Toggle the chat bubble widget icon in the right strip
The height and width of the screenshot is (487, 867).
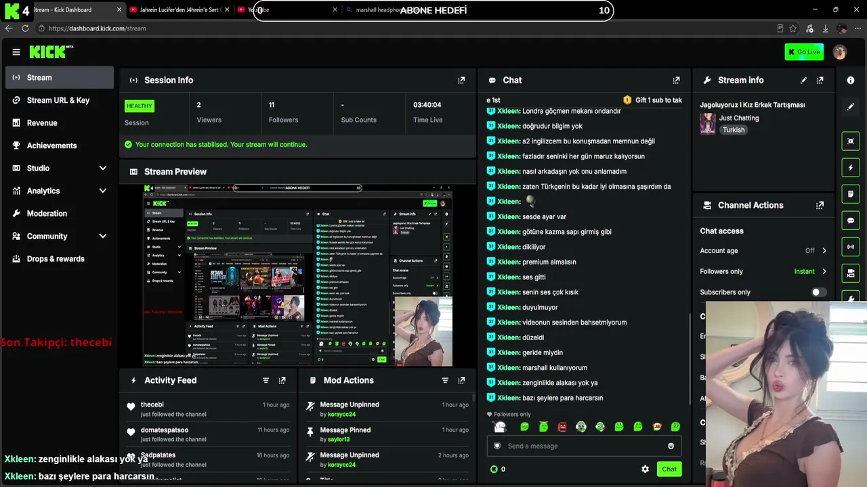(851, 221)
